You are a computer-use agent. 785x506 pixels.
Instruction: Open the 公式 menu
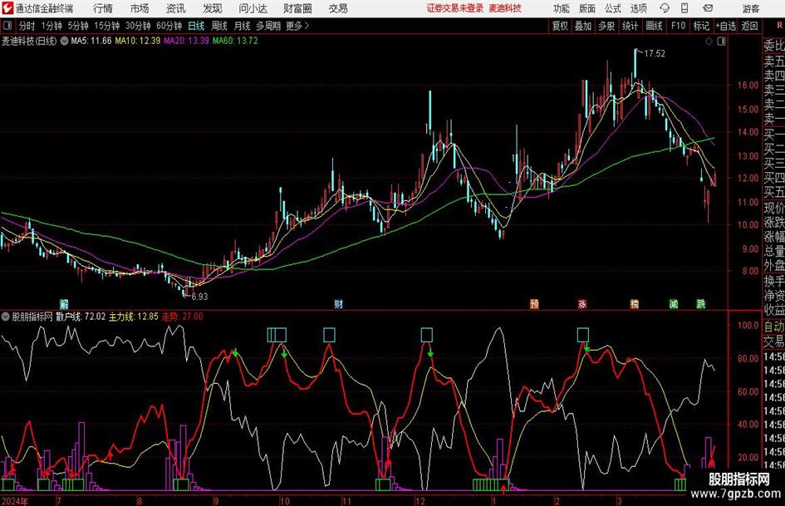point(613,8)
